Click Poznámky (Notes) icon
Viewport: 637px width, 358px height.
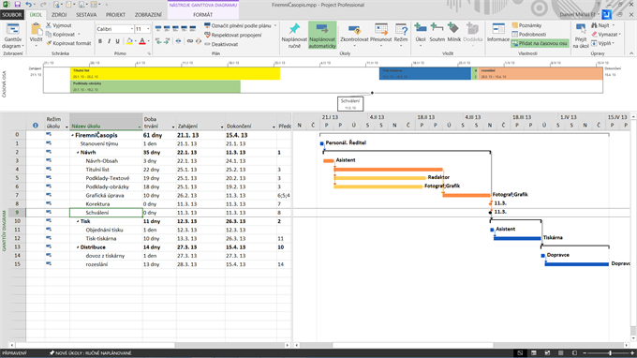pos(514,25)
